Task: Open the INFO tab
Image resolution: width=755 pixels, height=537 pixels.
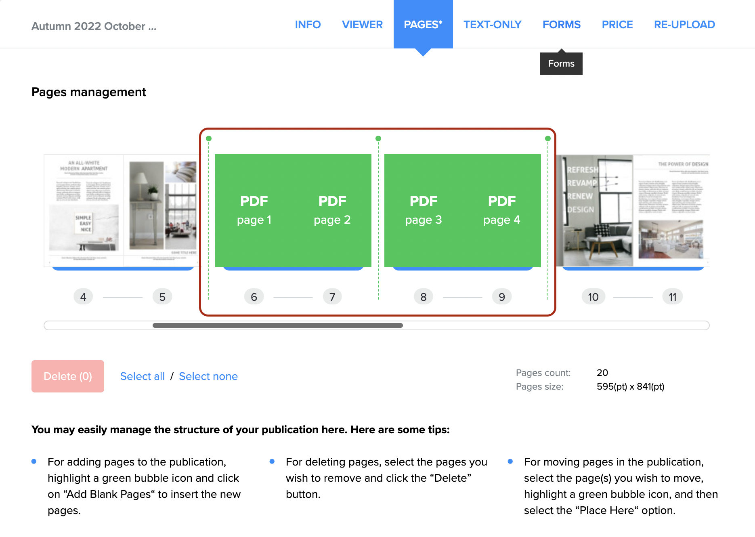Action: (x=308, y=25)
